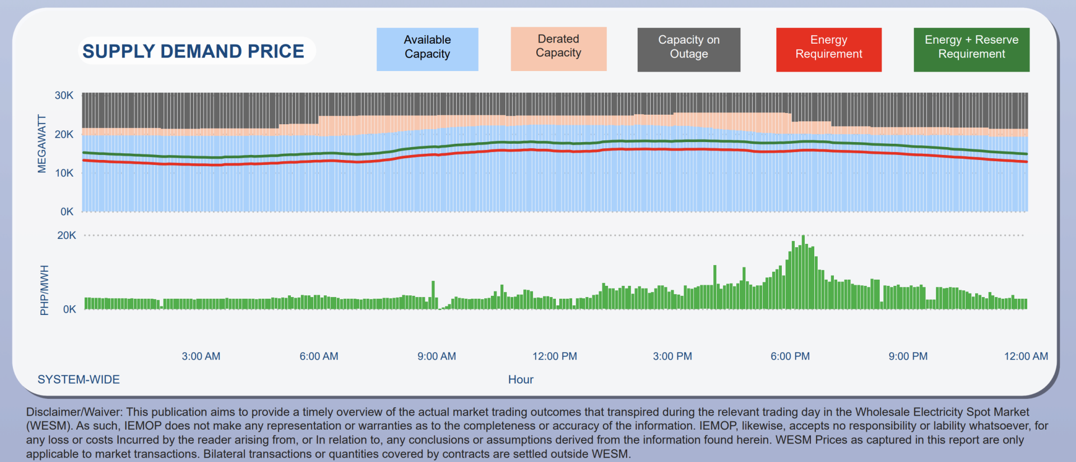Click the SYSTEM-WIDE label
This screenshot has width=1076, height=462.
click(78, 379)
